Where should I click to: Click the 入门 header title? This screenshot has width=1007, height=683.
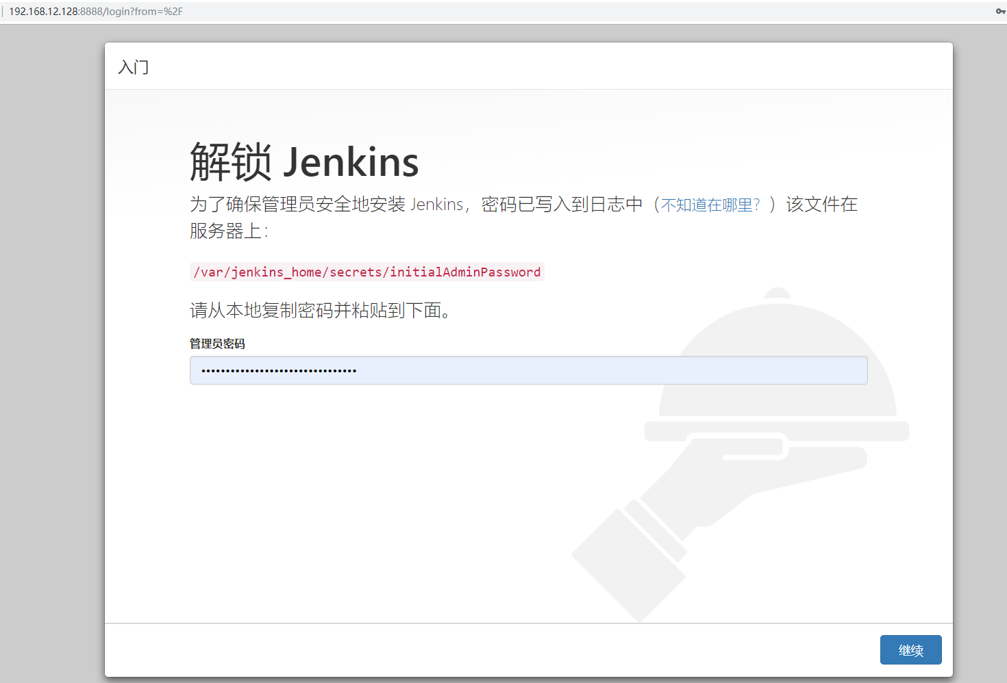pos(134,67)
